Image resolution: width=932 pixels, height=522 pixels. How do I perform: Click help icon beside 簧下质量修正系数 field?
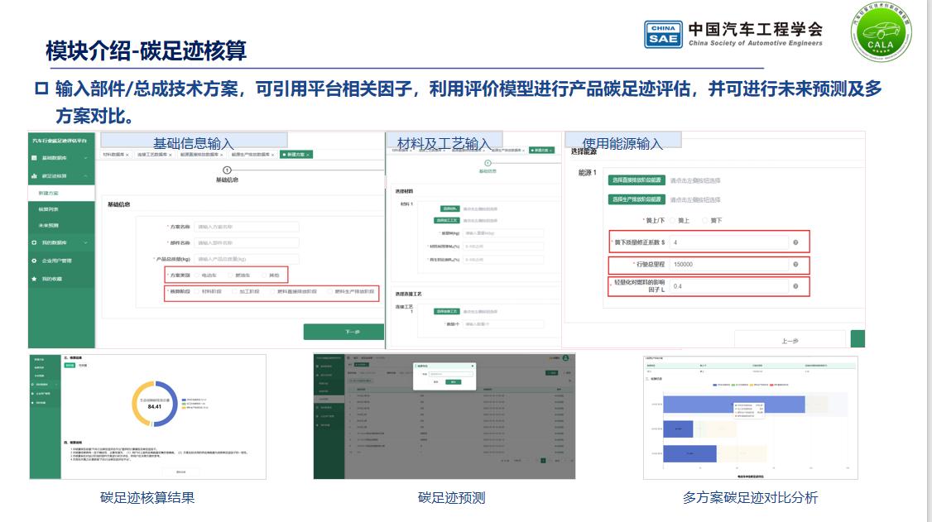coord(795,242)
